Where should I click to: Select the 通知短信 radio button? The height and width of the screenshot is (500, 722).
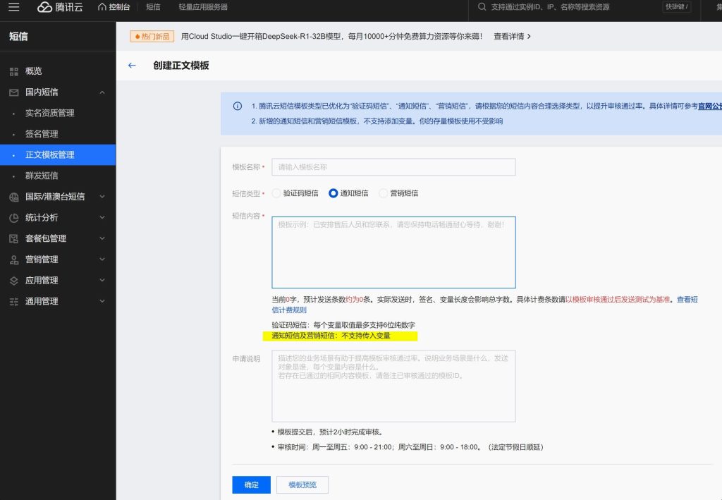(x=334, y=193)
